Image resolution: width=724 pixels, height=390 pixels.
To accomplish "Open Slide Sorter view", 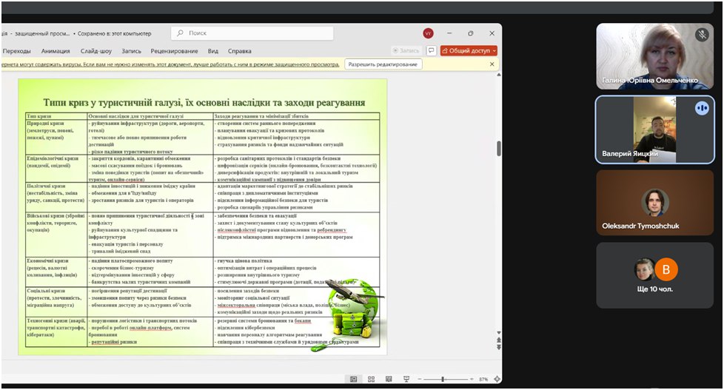I will click(x=372, y=379).
